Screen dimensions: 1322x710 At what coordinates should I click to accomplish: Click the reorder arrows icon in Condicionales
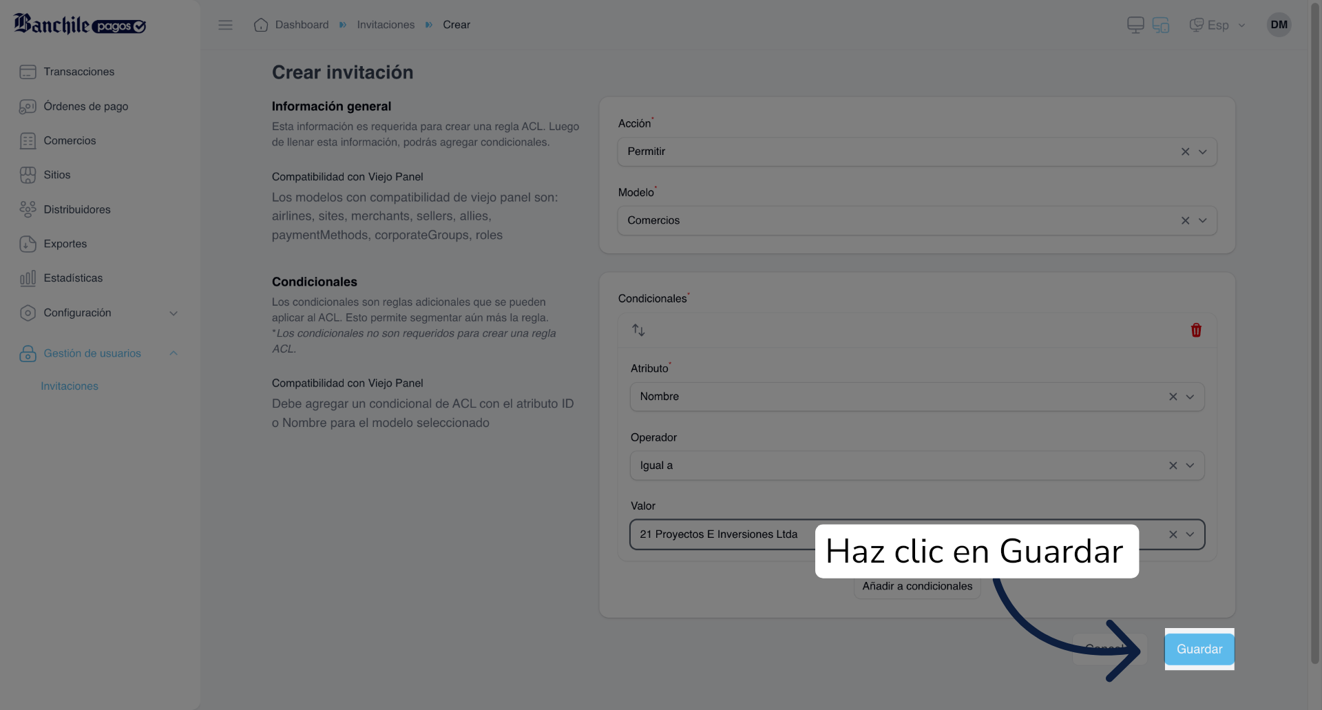[638, 331]
